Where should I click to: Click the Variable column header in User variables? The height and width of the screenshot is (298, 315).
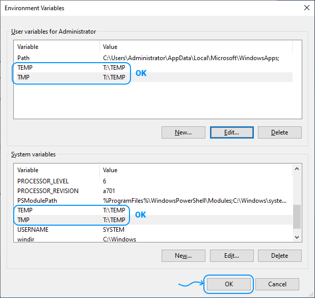[x=57, y=47]
